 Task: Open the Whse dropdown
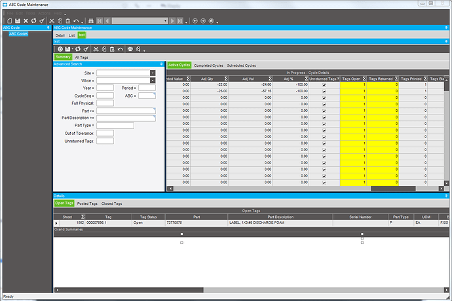pos(153,80)
